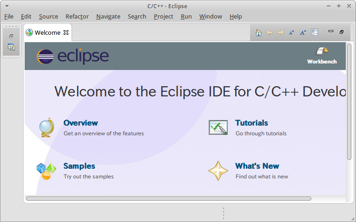
Task: Open the Navigate menu
Action: pos(108,17)
